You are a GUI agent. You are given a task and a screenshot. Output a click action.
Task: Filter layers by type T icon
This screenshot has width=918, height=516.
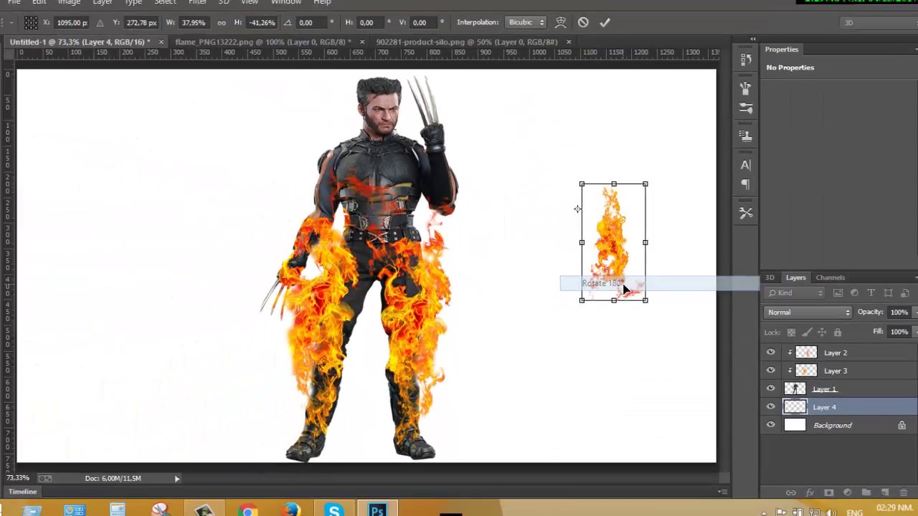(871, 292)
